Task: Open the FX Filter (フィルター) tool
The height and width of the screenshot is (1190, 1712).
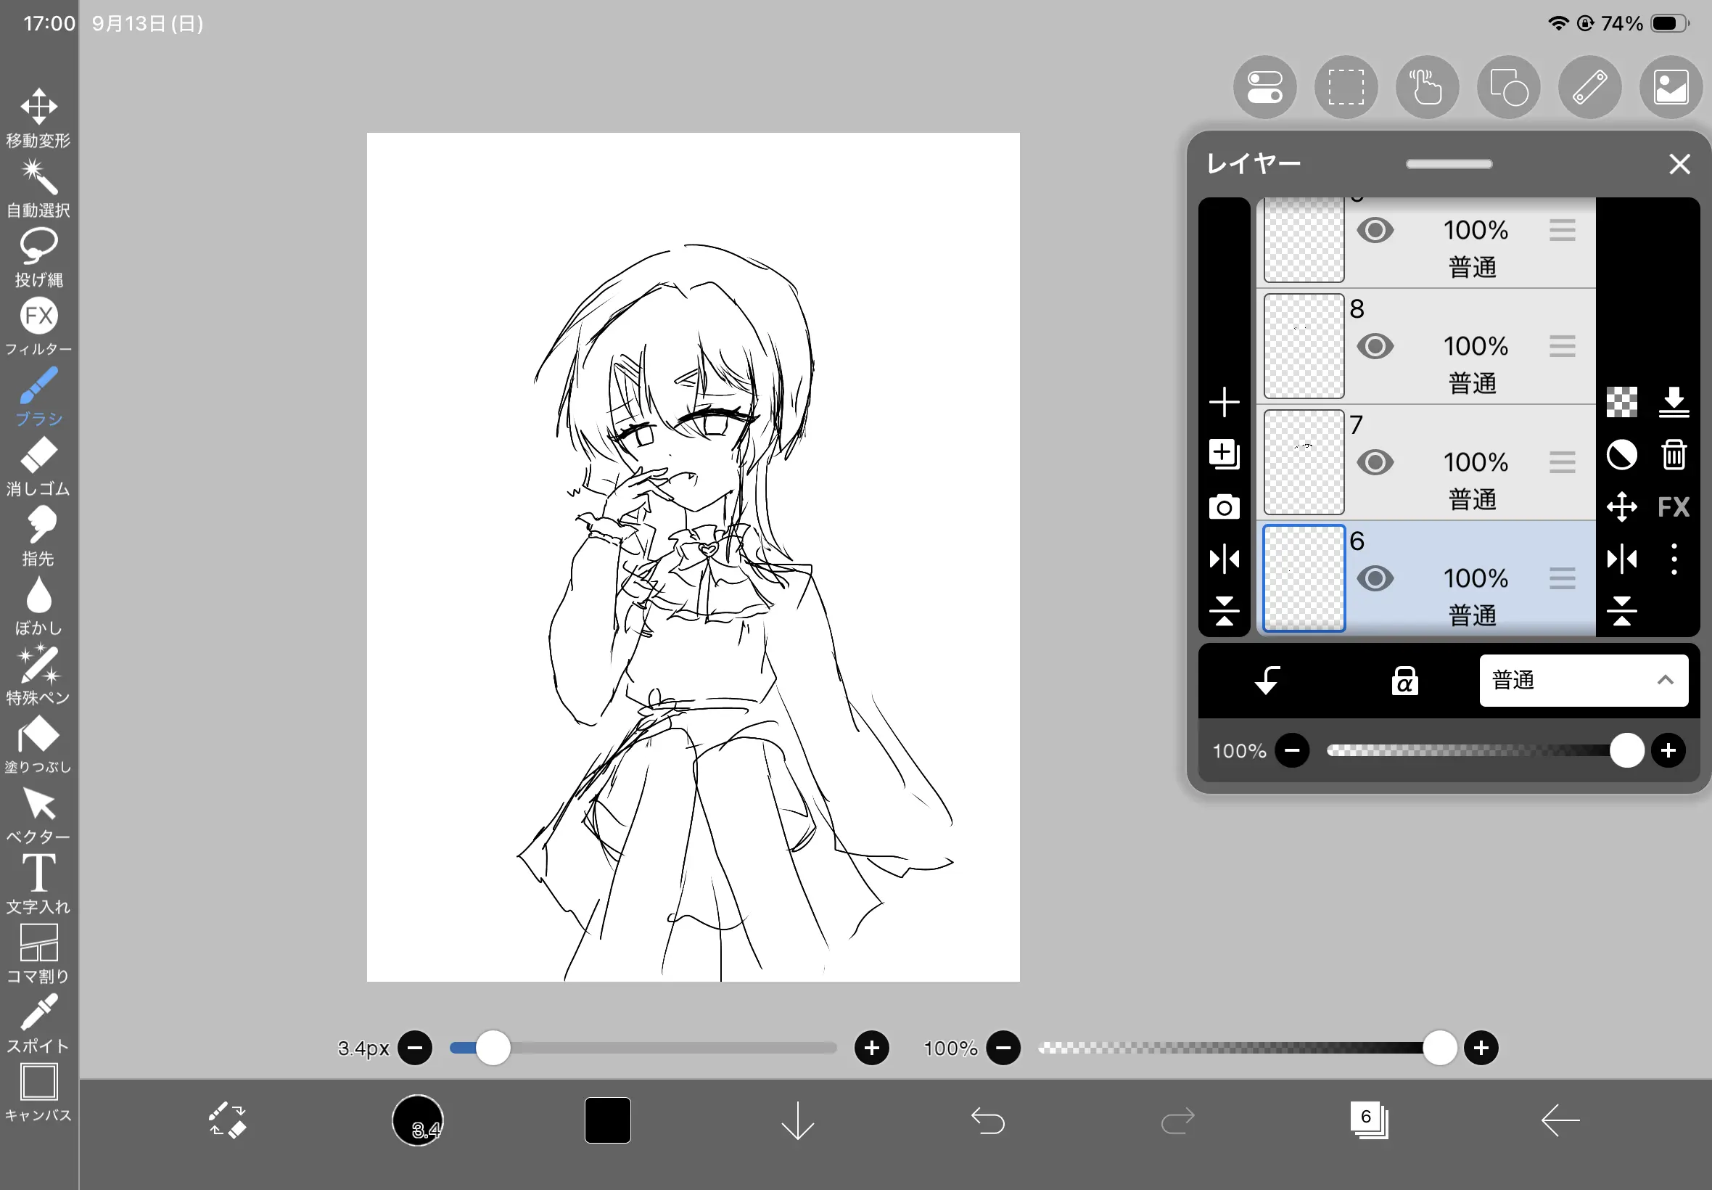Action: [x=38, y=327]
